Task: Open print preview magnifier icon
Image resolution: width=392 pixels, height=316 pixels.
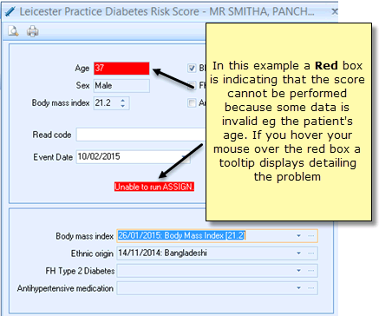Action: click(x=13, y=31)
